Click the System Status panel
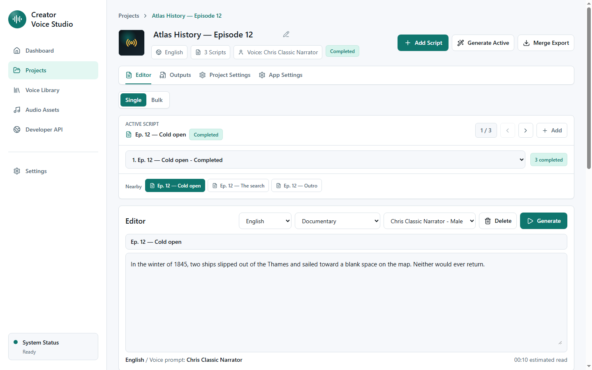Viewport: 592px width, 370px height. (x=53, y=347)
